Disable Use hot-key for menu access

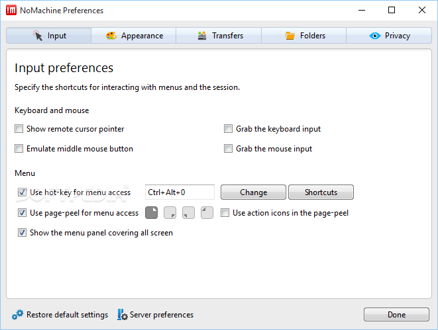click(x=22, y=192)
